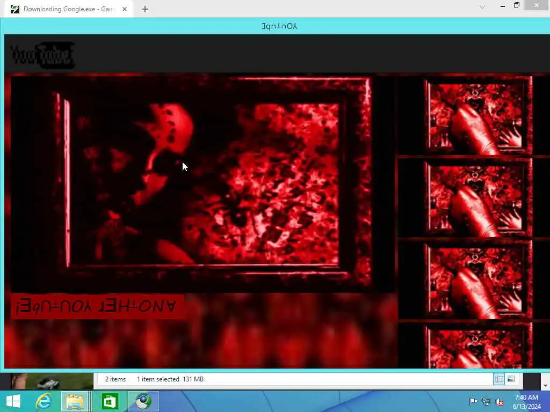Switch to the globe browser taskbar app
550x412 pixels.
point(143,401)
